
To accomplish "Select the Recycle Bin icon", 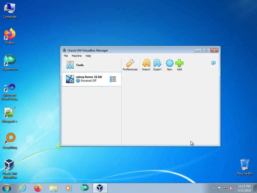I will pos(244,167).
